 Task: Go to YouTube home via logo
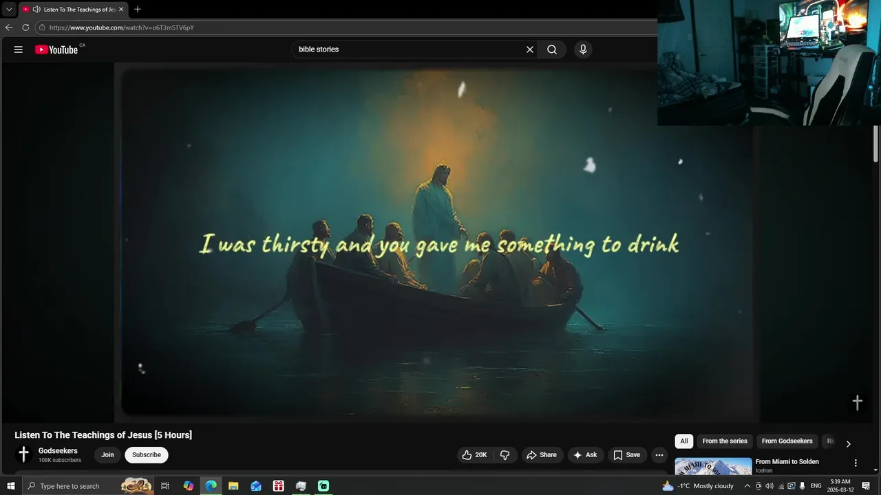click(x=56, y=49)
